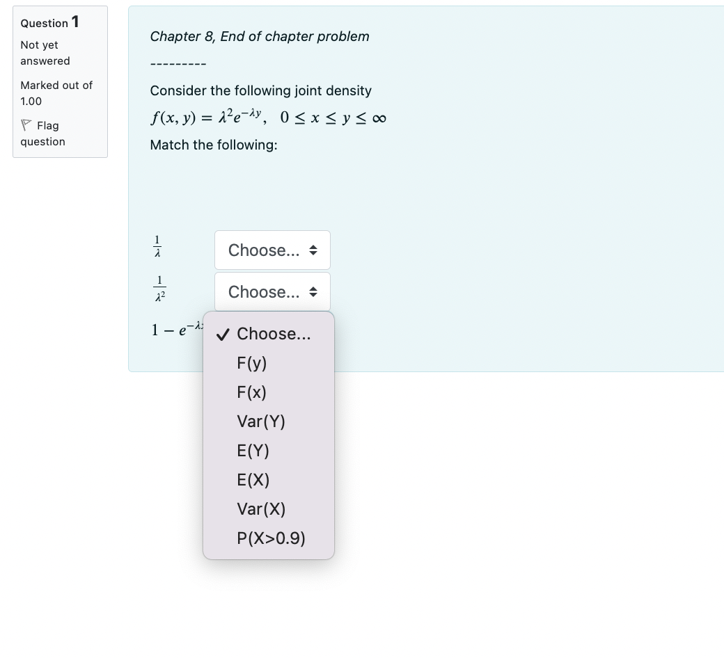
Task: Open the dropdown next to 1/λ²
Action: [x=272, y=291]
